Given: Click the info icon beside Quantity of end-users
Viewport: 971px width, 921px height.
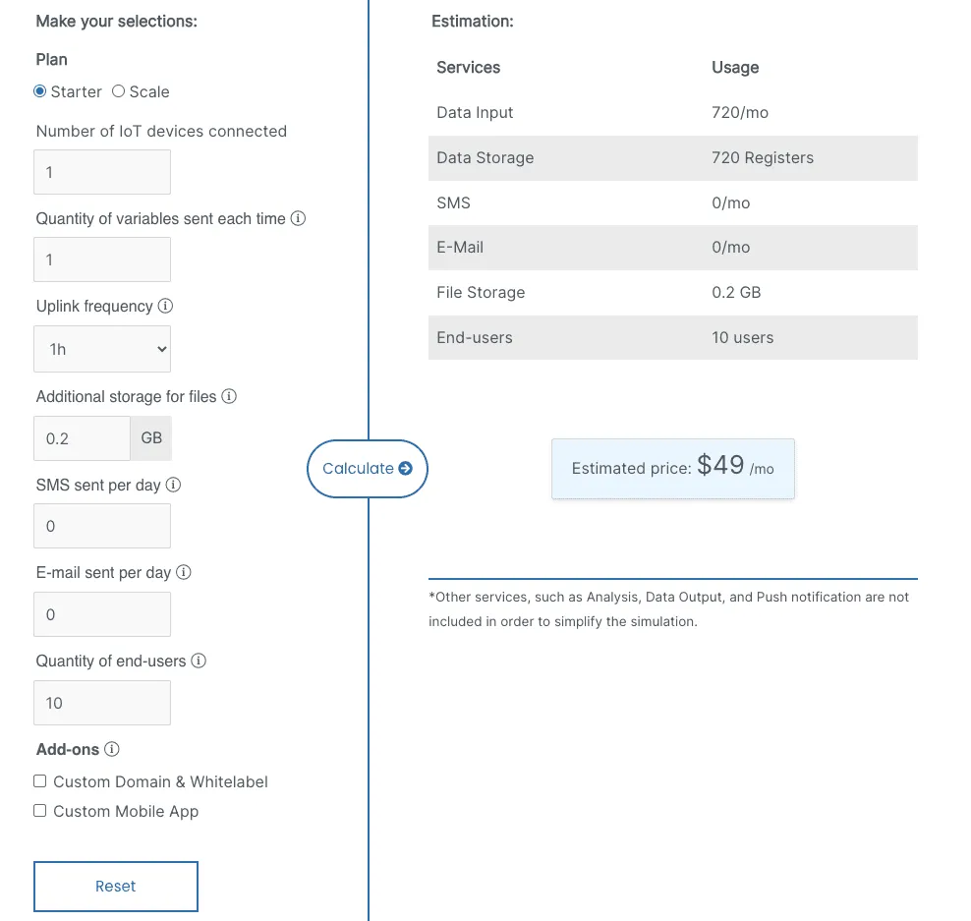Looking at the screenshot, I should [x=200, y=661].
